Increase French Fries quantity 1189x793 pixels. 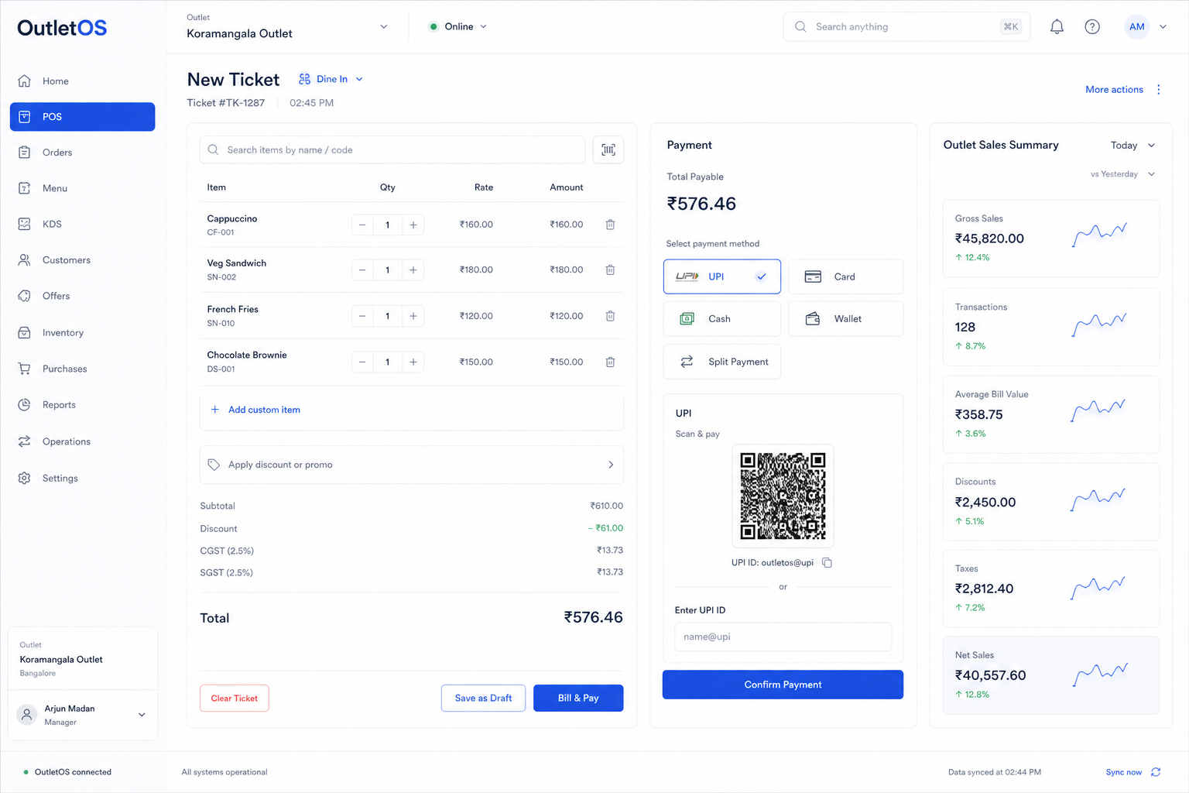point(413,316)
